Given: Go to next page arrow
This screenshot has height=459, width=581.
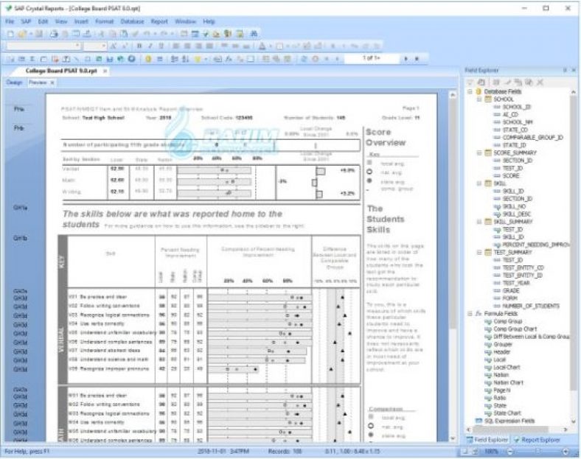Looking at the screenshot, I should [x=406, y=58].
